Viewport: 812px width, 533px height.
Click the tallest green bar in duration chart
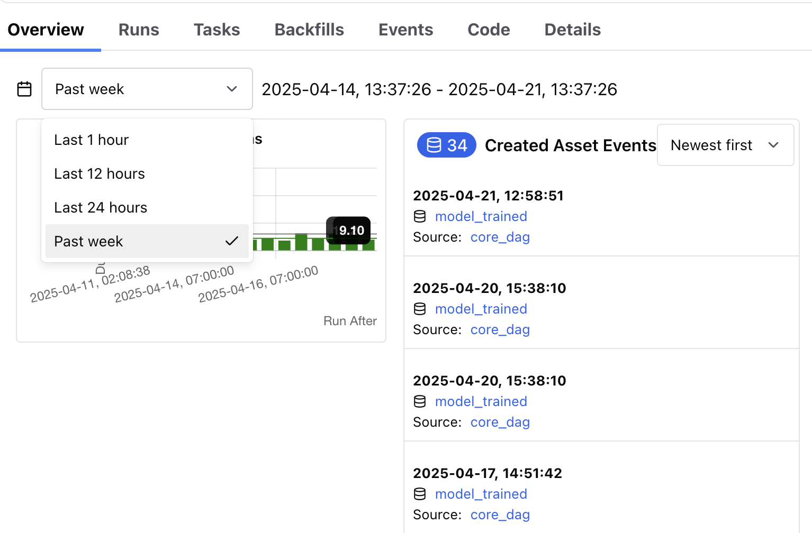point(301,242)
